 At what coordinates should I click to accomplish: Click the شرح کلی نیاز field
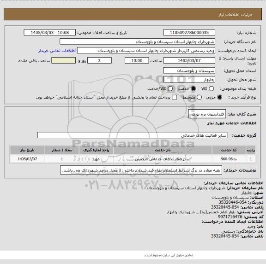[x=207, y=114]
